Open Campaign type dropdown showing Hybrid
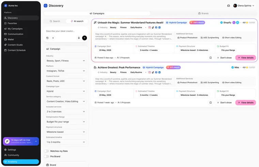This screenshot has width=259, height=167. pyautogui.click(x=66, y=91)
